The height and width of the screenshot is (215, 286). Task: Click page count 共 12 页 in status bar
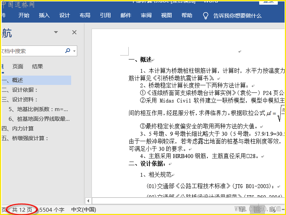click(x=22, y=210)
